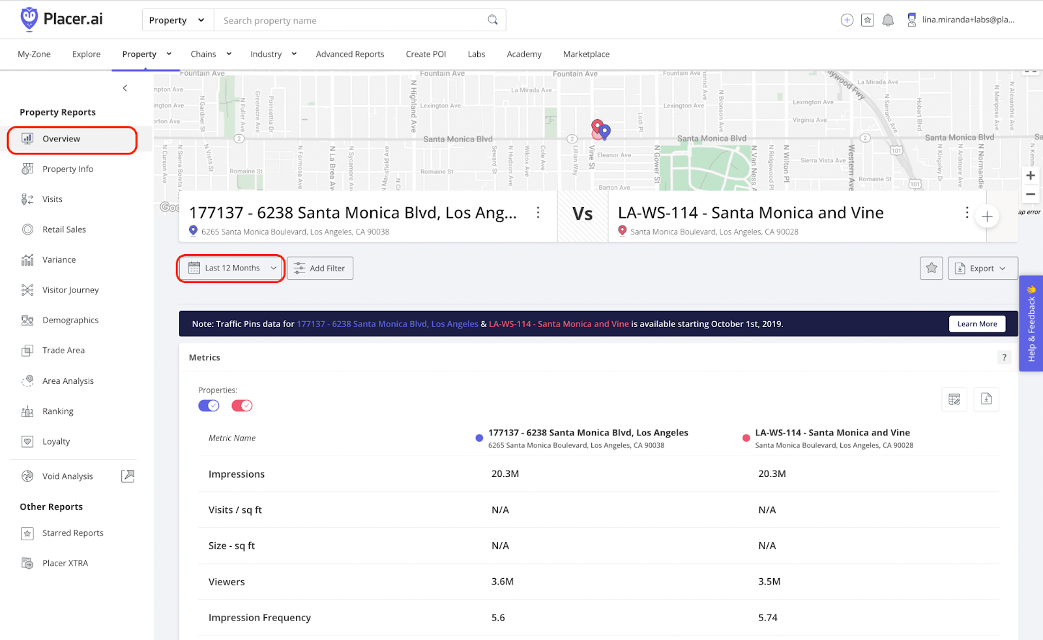Open the Property search type dropdown
The height and width of the screenshot is (640, 1043).
pyautogui.click(x=177, y=20)
